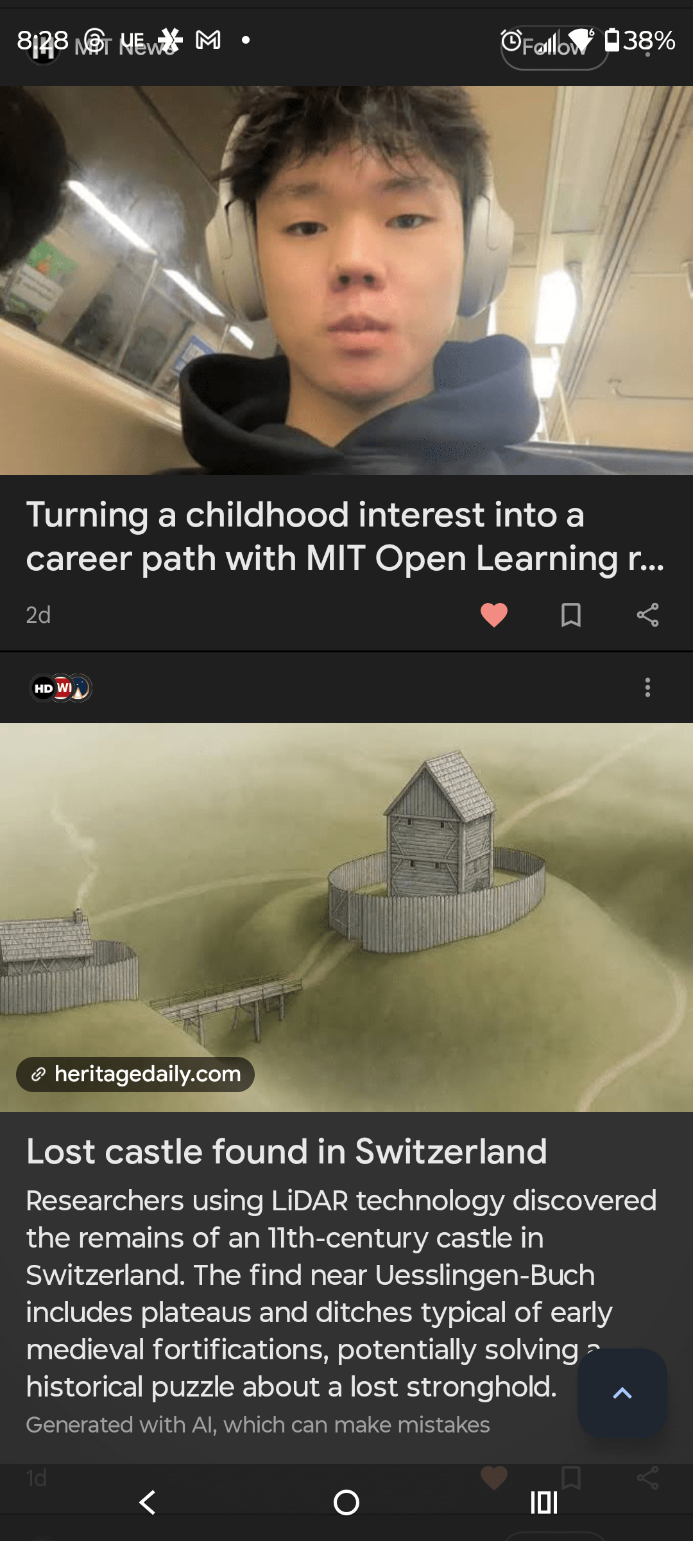Open 'Turning a childhood interest' headline
Screen dimensions: 693x1541
click(345, 537)
